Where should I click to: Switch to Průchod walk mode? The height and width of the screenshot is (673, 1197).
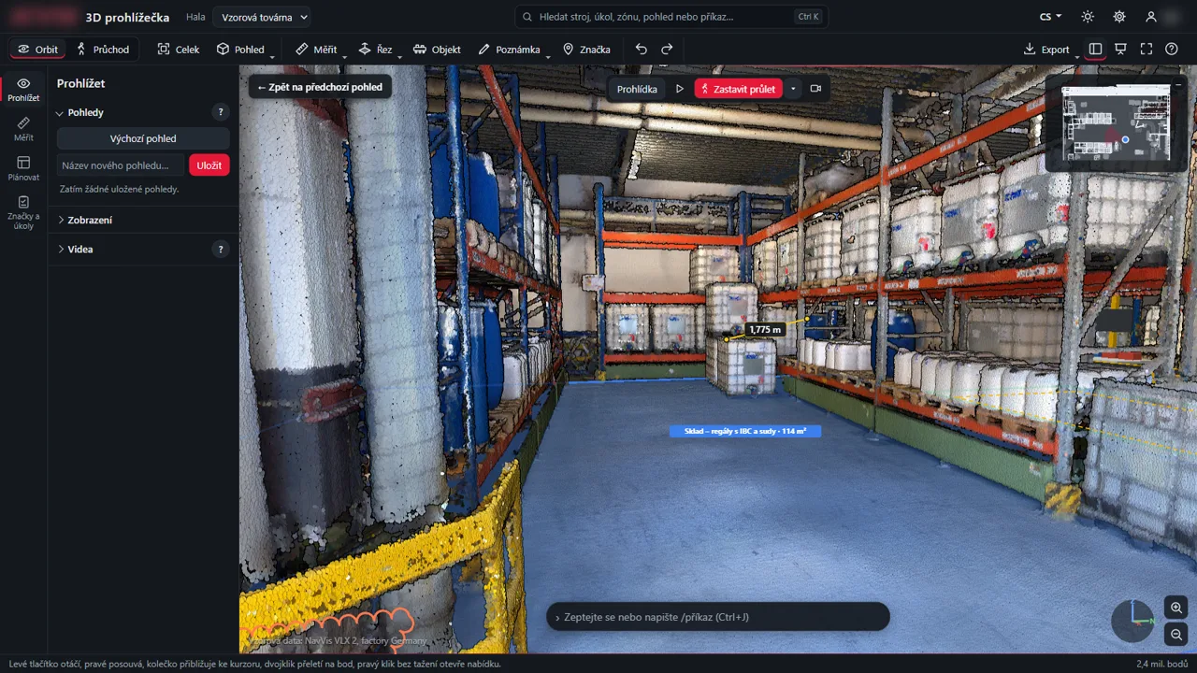[x=103, y=50]
